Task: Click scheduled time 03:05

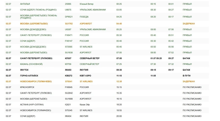Action: click(x=119, y=10)
